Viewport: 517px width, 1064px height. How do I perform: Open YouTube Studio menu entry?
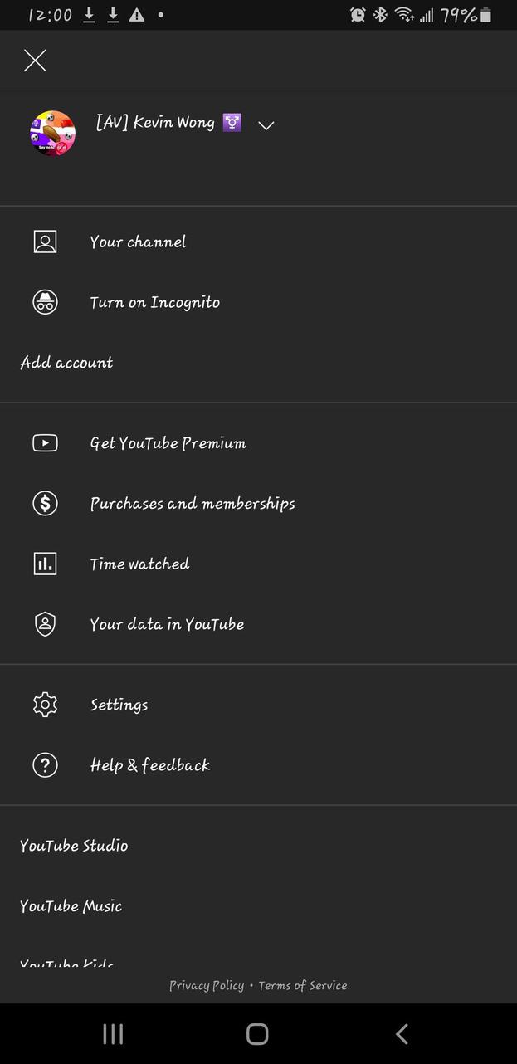(74, 846)
